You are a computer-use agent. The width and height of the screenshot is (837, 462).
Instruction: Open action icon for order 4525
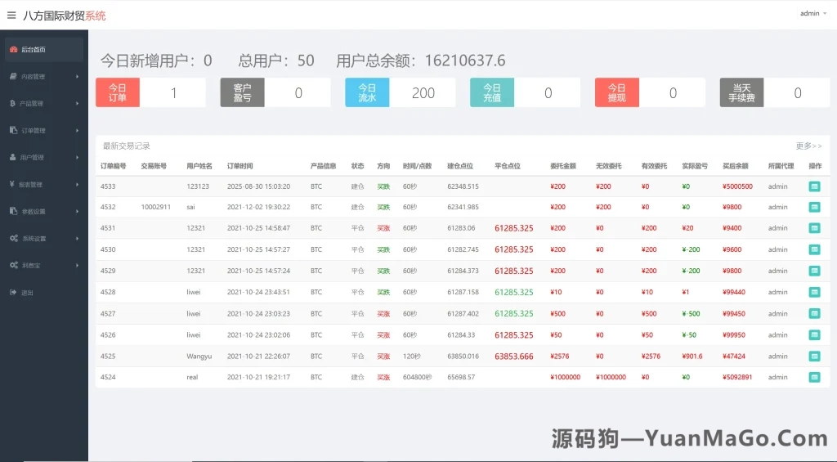(x=815, y=357)
